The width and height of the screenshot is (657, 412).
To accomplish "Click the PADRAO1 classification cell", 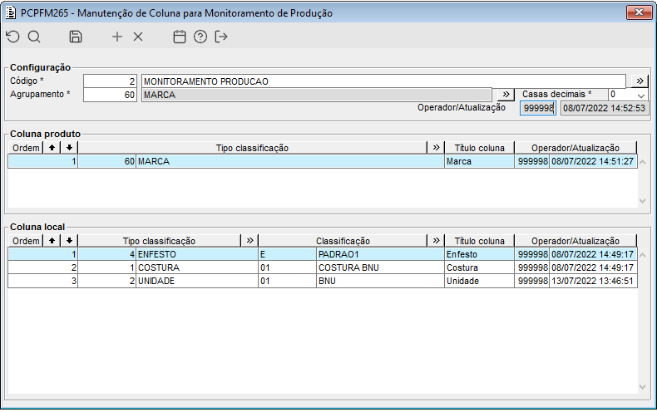I will (x=380, y=254).
